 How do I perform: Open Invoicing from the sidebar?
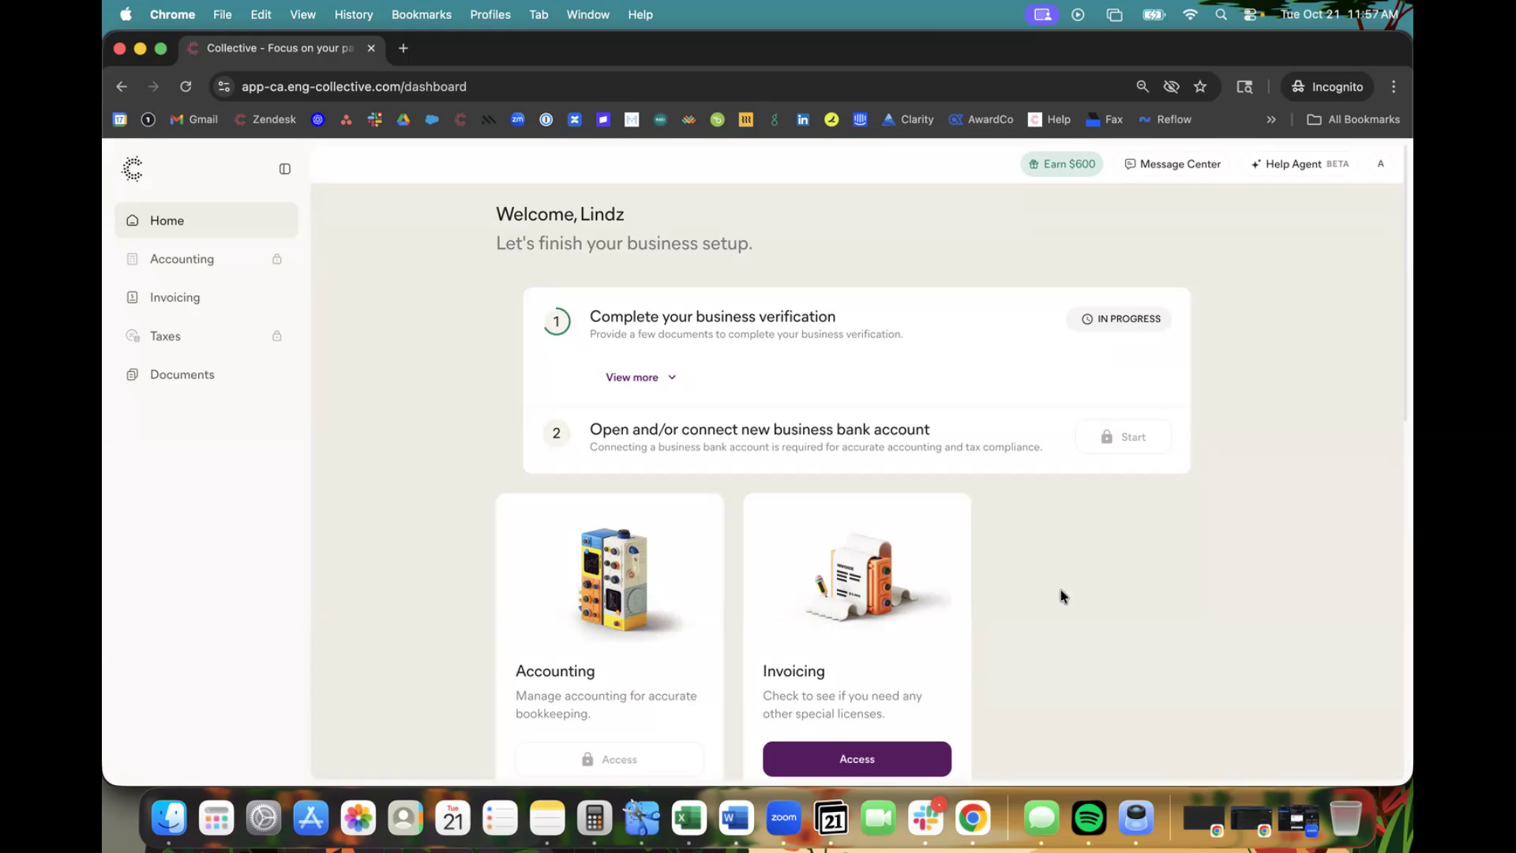(174, 298)
